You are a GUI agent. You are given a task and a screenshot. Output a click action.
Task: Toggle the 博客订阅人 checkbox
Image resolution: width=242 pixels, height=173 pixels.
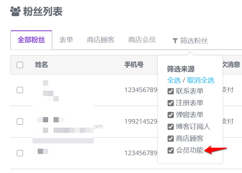click(x=171, y=127)
